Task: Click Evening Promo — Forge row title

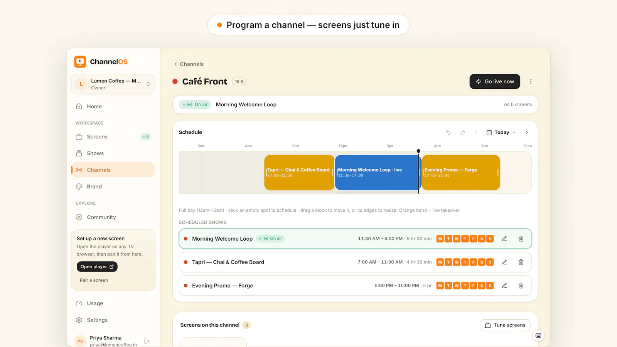Action: pyautogui.click(x=223, y=286)
